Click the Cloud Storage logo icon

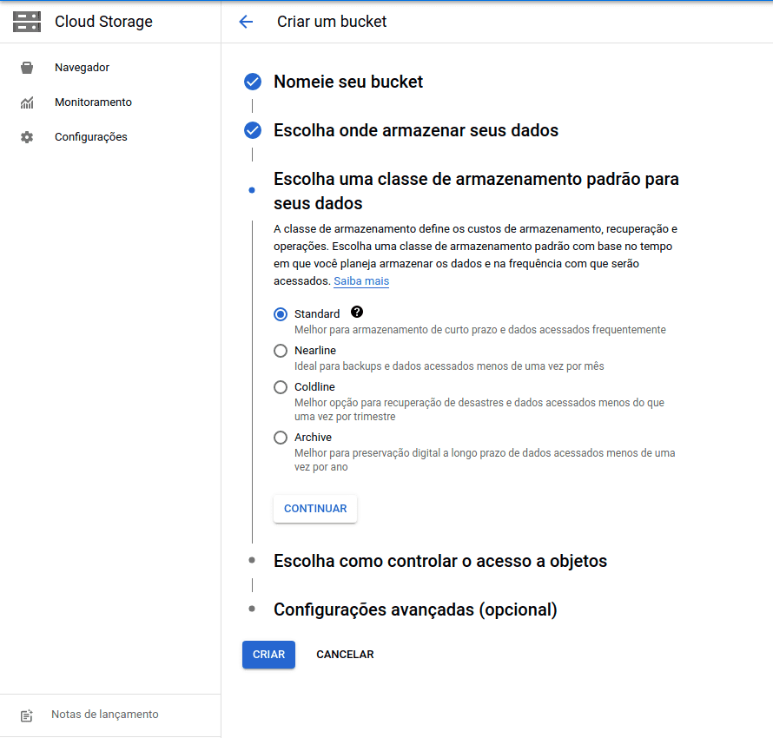coord(27,22)
